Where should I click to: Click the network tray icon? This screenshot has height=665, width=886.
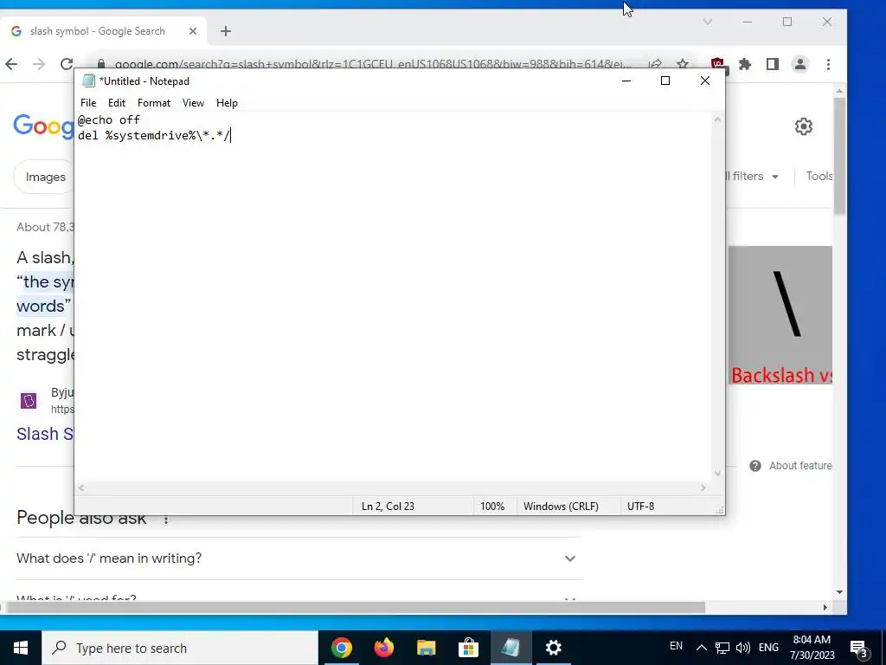click(722, 648)
